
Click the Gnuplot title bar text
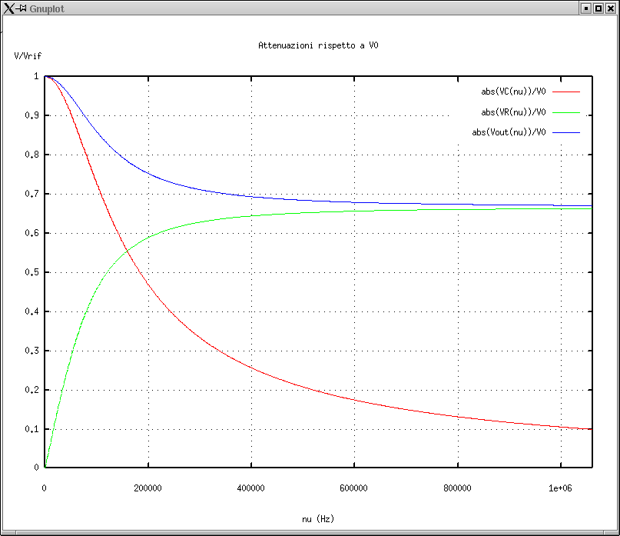(x=47, y=8)
